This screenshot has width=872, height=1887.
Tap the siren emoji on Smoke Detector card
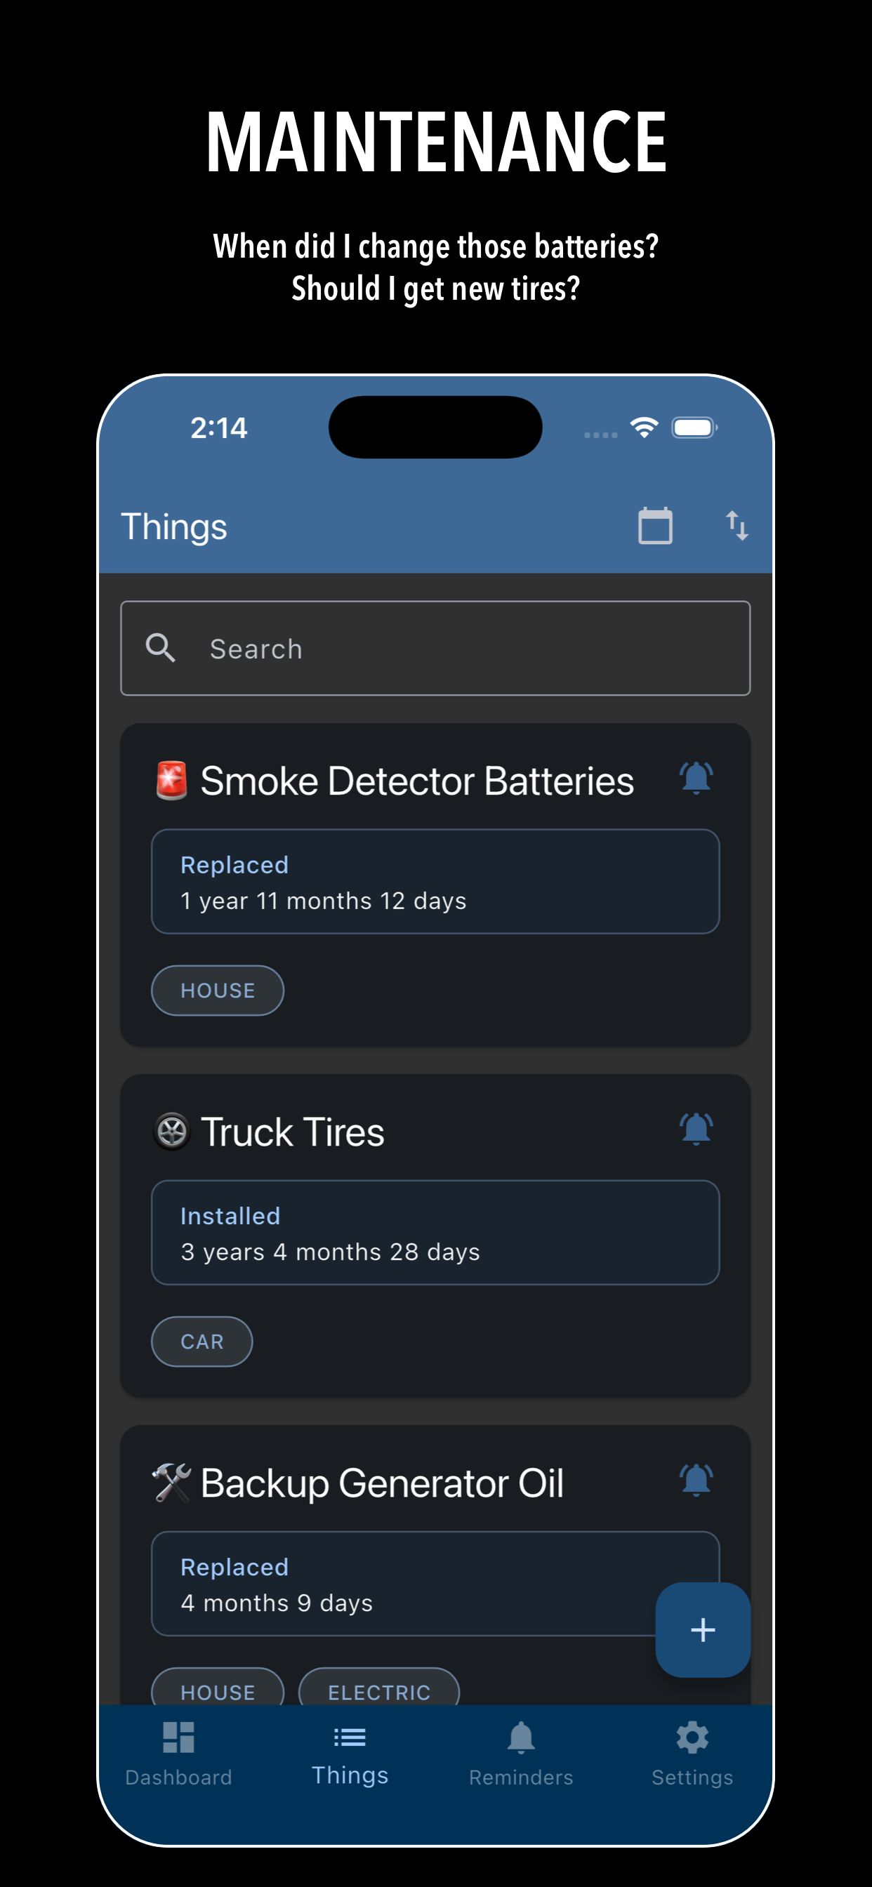tap(171, 780)
